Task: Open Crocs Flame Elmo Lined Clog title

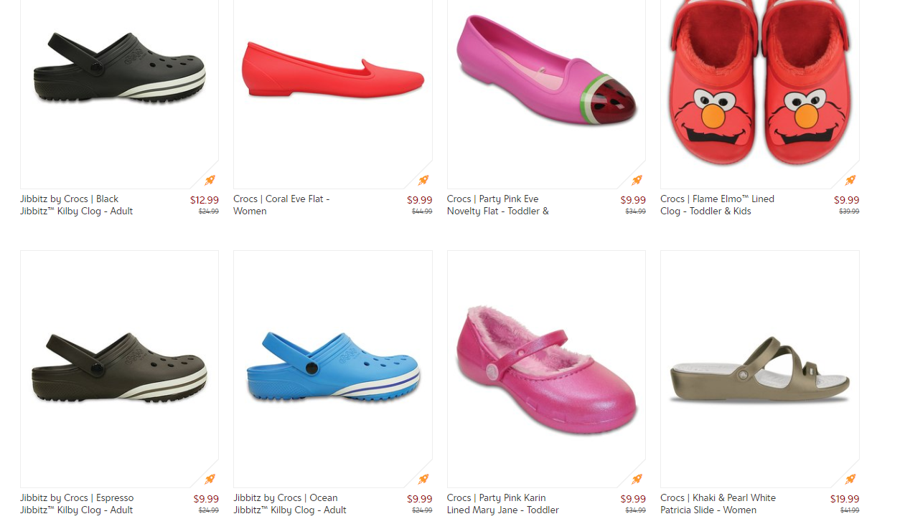Action: 717,205
